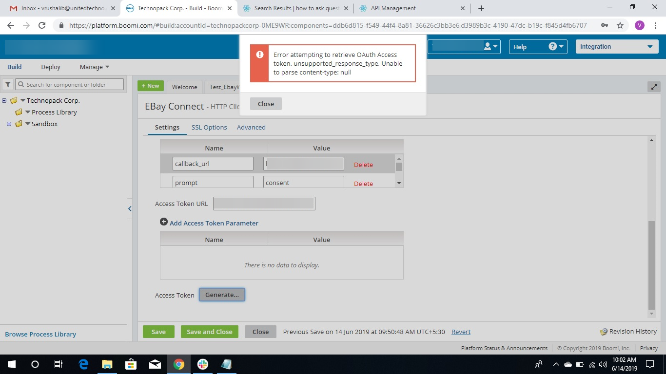Open the Windows action center notifications icon
Screen dimensions: 666x374
(x=650, y=364)
